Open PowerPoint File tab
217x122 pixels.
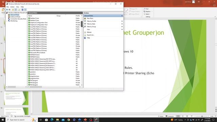tap(3, 5)
